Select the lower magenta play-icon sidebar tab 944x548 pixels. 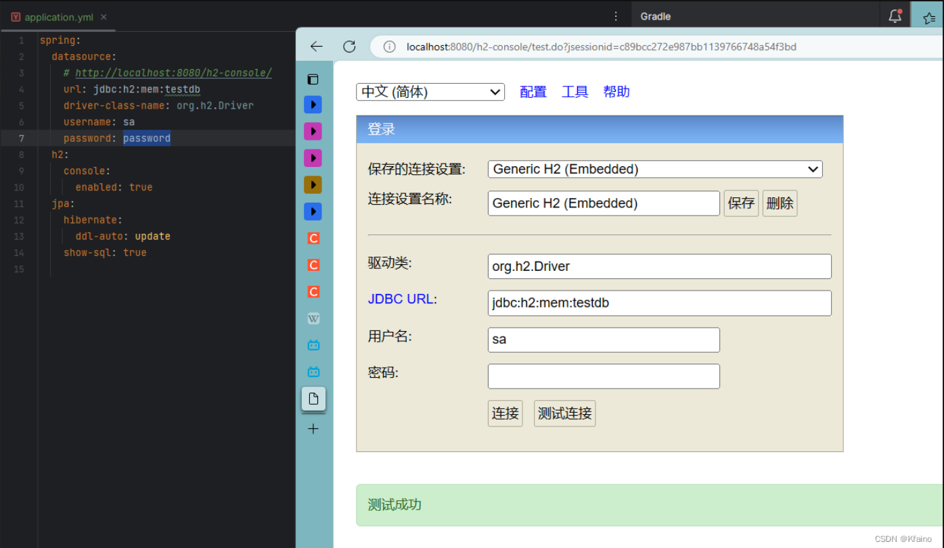point(313,158)
